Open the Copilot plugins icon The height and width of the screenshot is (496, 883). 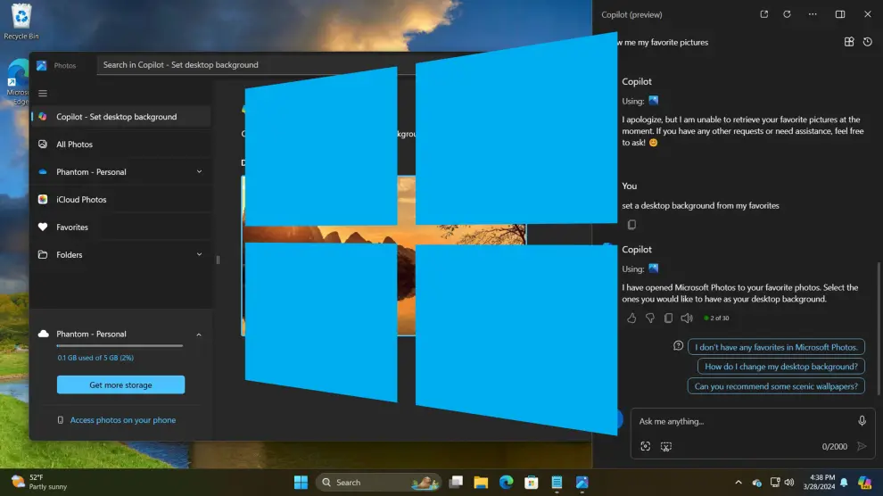[x=849, y=42]
